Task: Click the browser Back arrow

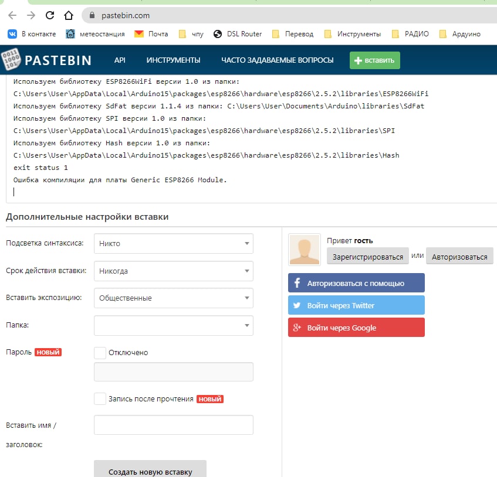Action: tap(12, 15)
